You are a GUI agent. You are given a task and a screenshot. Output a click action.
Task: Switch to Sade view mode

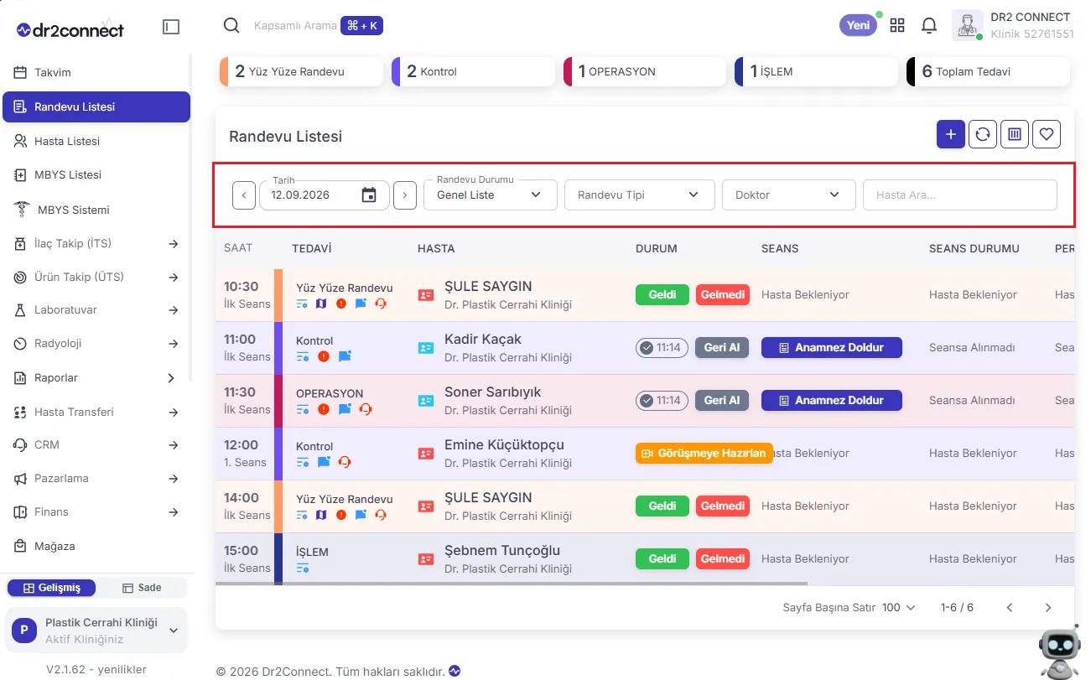142,588
